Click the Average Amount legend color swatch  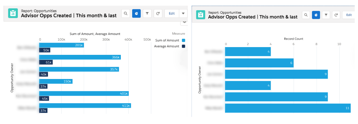point(183,46)
